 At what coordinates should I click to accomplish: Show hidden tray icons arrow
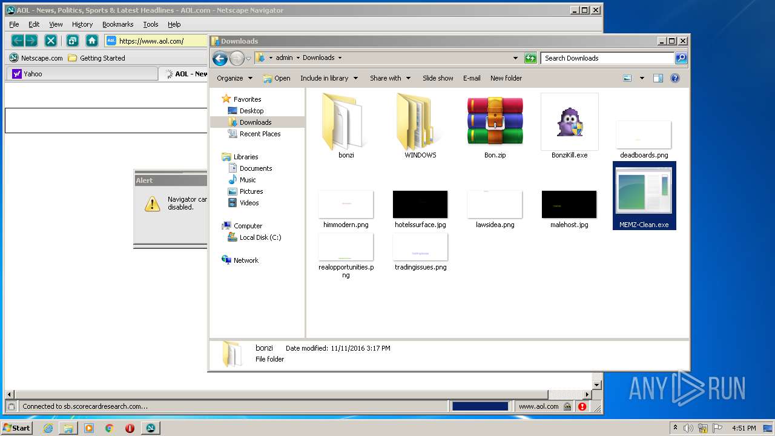click(x=675, y=428)
